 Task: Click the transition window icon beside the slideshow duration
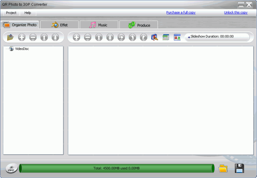point(177,37)
